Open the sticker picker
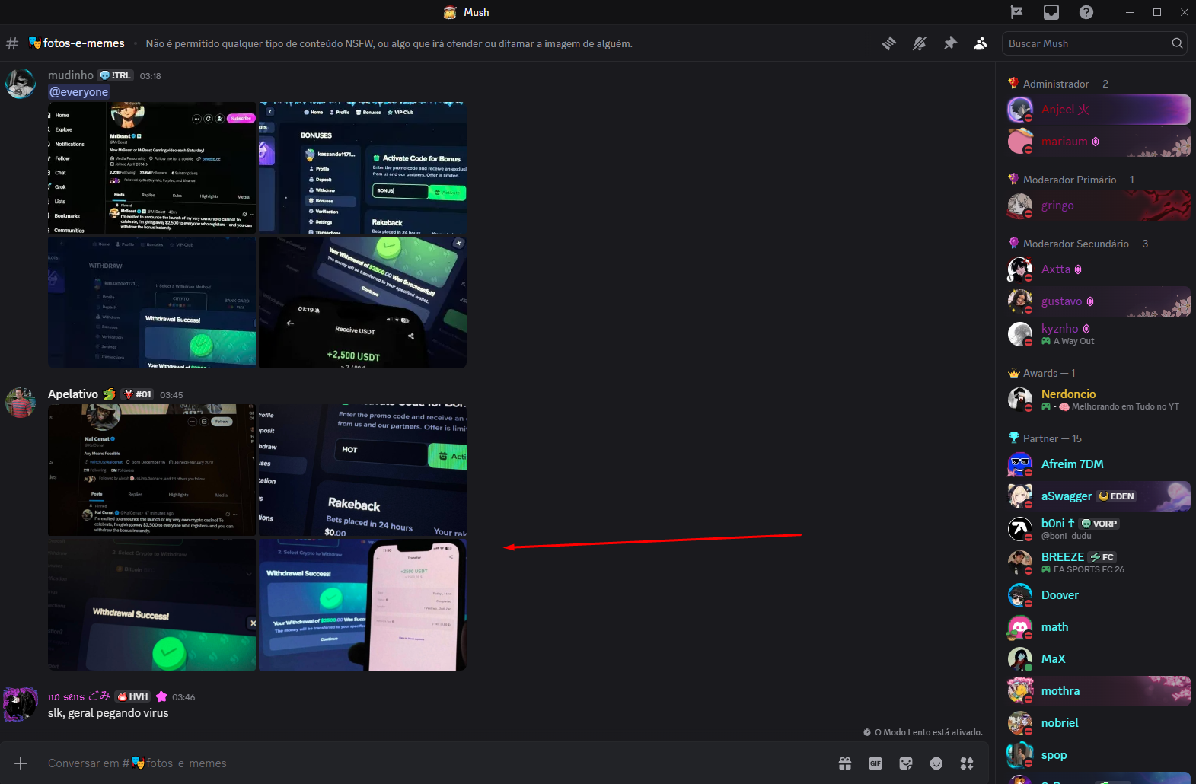The height and width of the screenshot is (784, 1196). [906, 763]
